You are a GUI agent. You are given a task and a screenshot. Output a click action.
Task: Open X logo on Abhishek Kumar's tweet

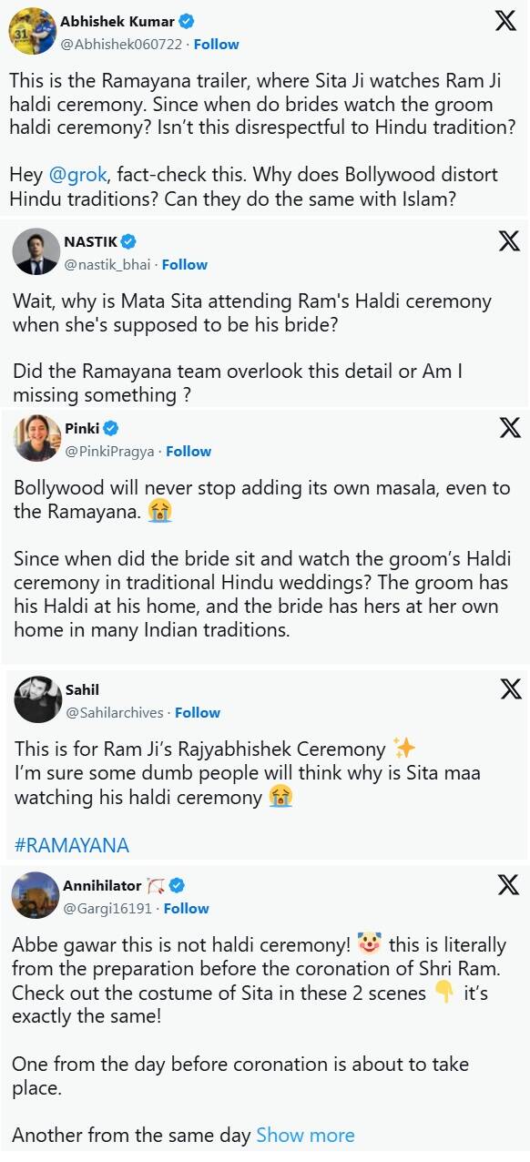505,22
